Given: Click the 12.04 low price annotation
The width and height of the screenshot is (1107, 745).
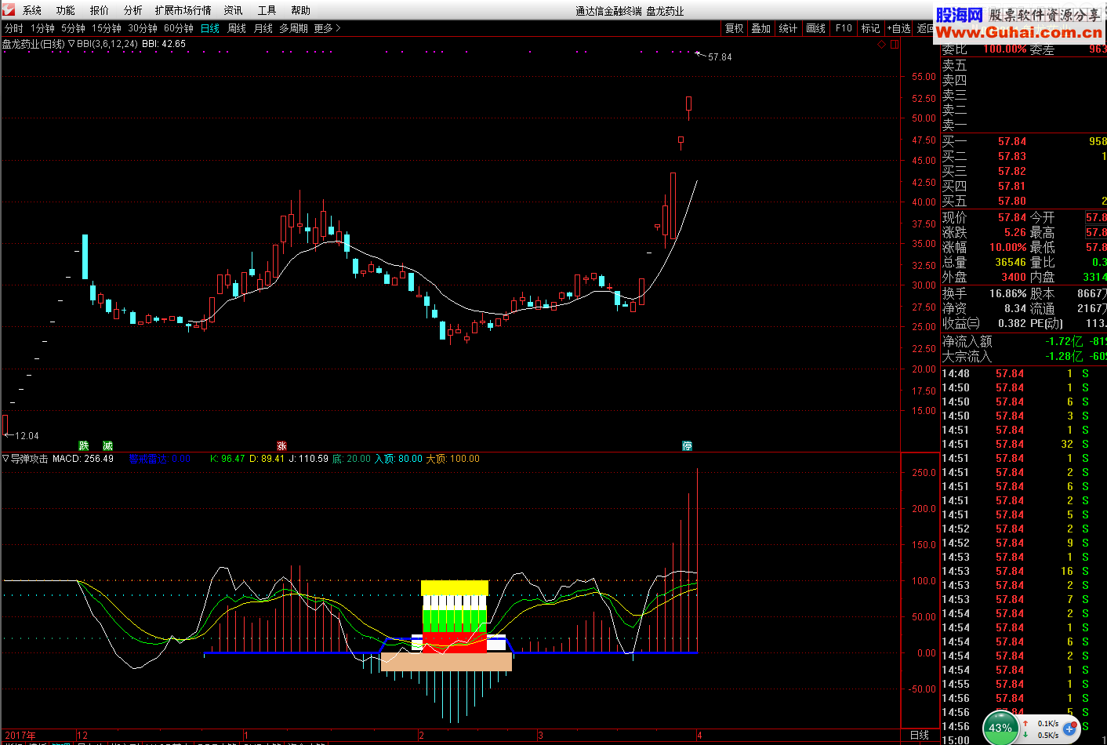Looking at the screenshot, I should pos(27,435).
